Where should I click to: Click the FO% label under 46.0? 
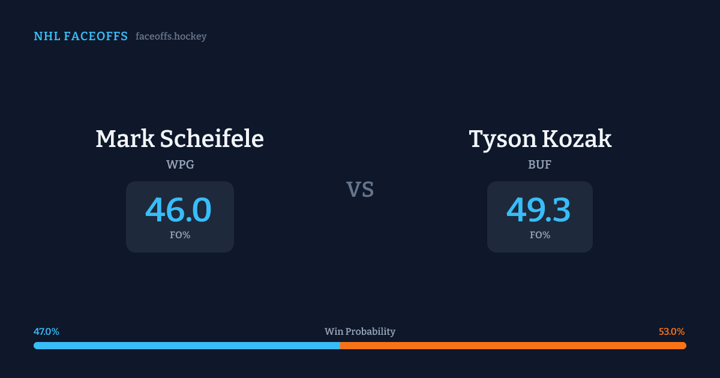(180, 235)
